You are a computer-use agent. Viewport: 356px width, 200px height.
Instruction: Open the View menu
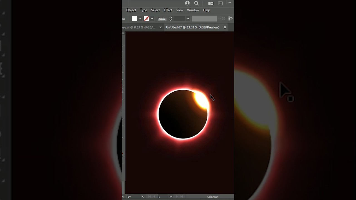180,10
